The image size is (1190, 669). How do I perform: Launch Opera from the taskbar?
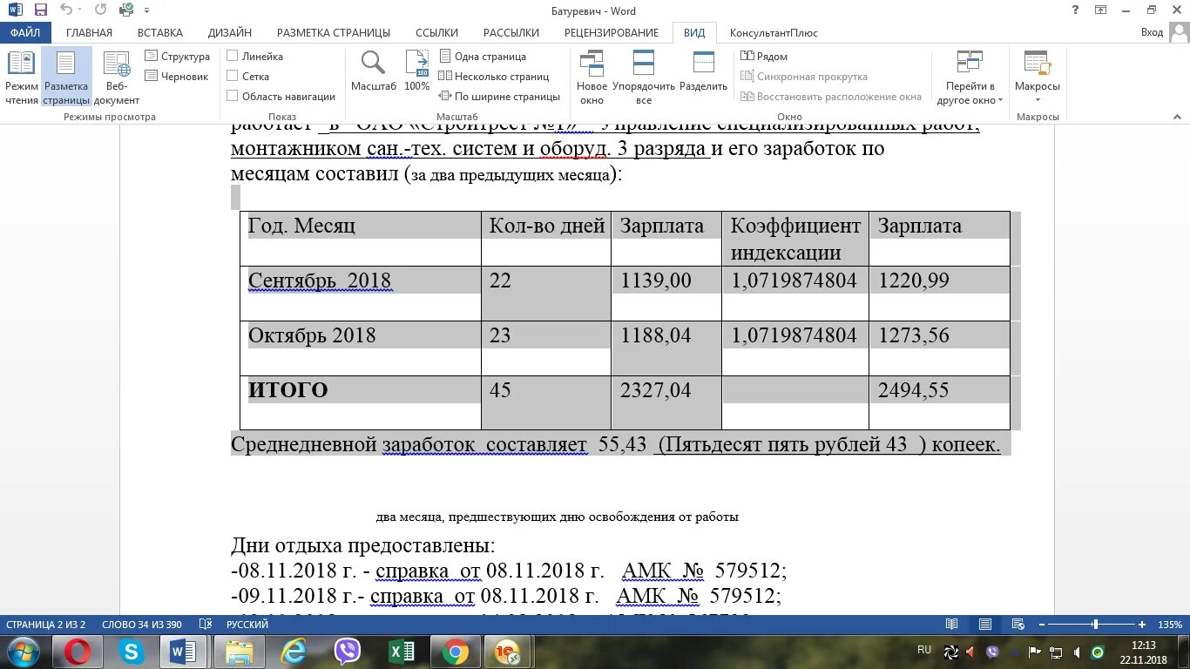point(77,652)
